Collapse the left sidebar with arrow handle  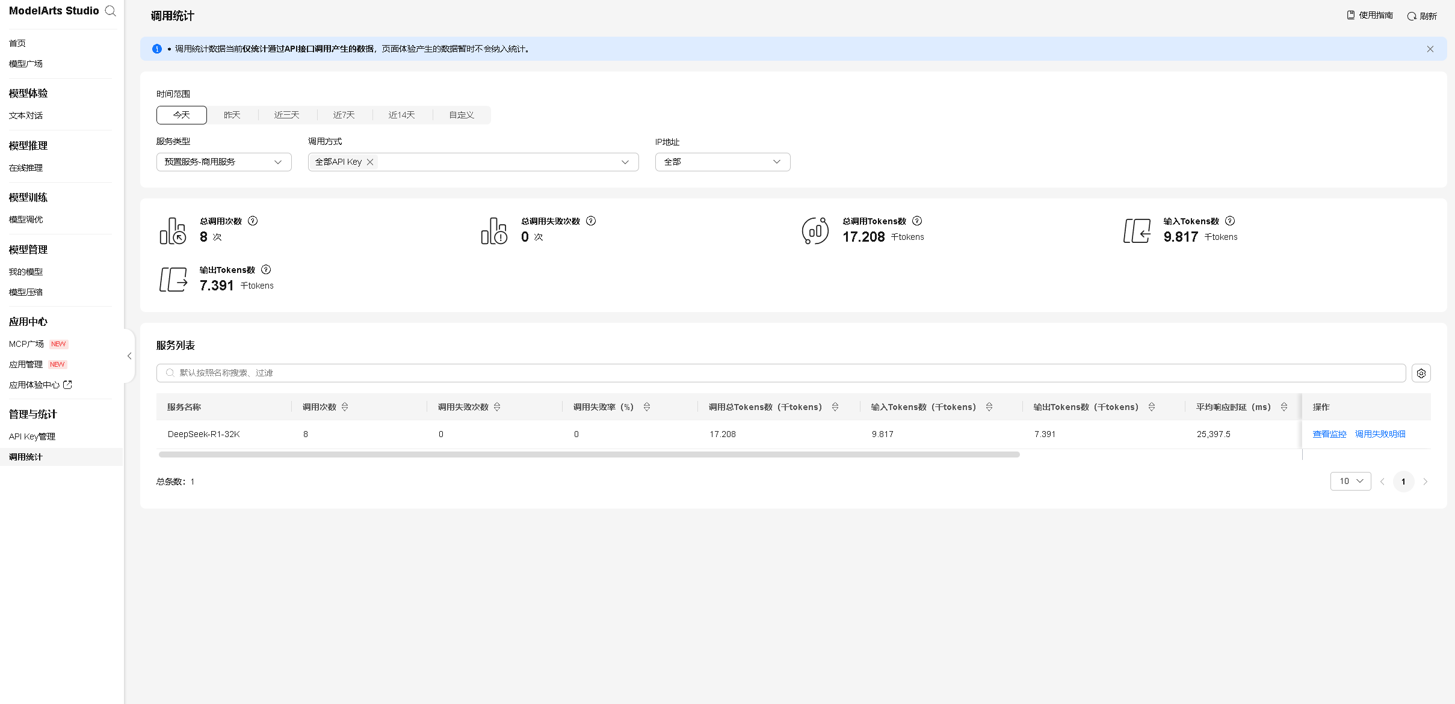pos(129,356)
